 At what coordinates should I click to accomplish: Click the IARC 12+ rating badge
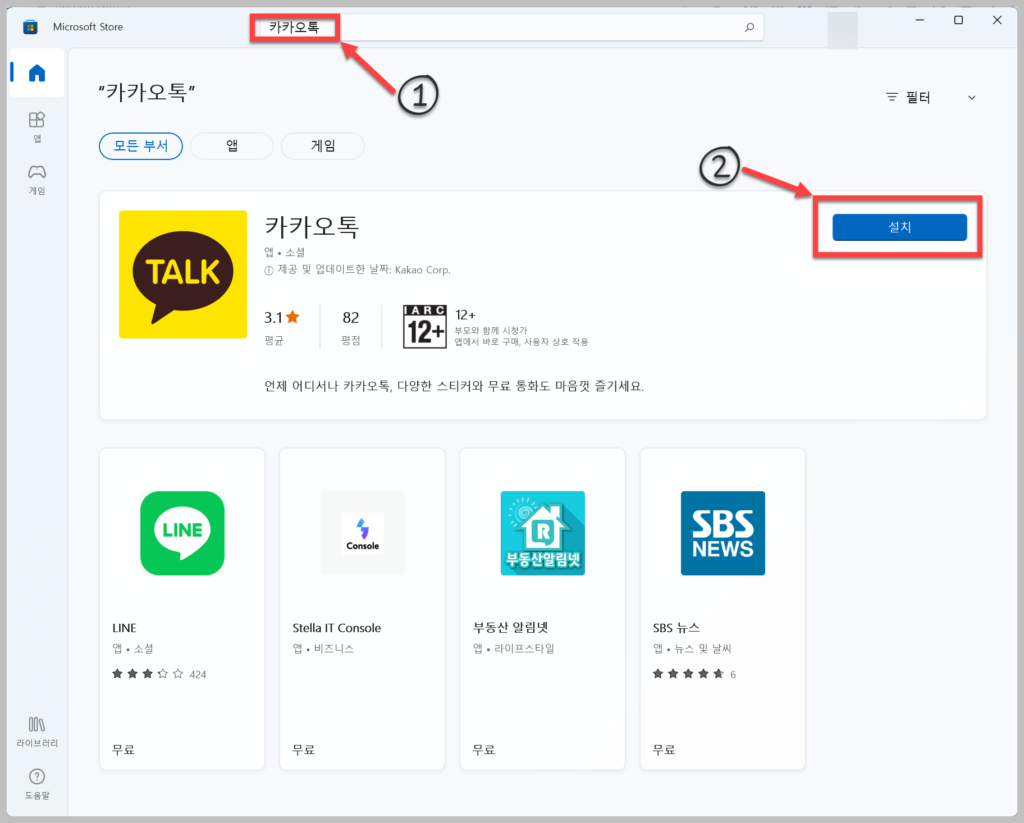(x=425, y=327)
